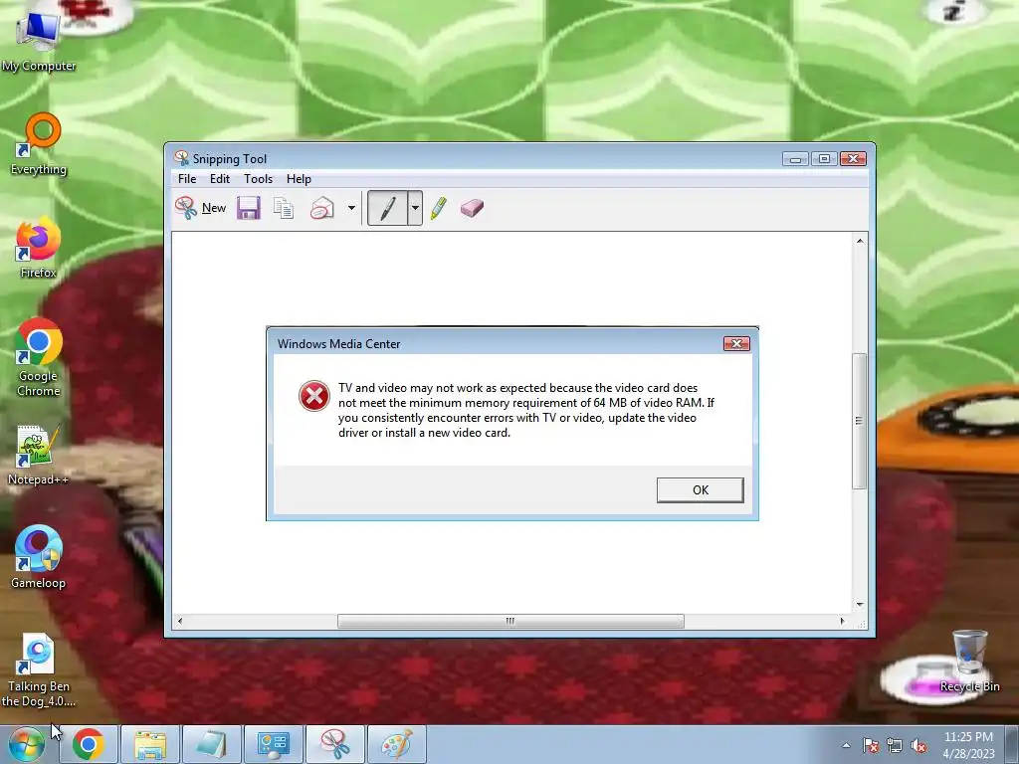Save the snip with floppy disk icon
The height and width of the screenshot is (764, 1019).
click(x=248, y=208)
